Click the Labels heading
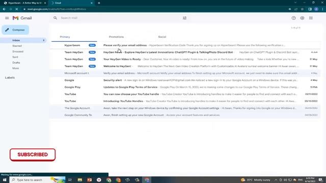Screen dimensions: 326x183 point(10,78)
